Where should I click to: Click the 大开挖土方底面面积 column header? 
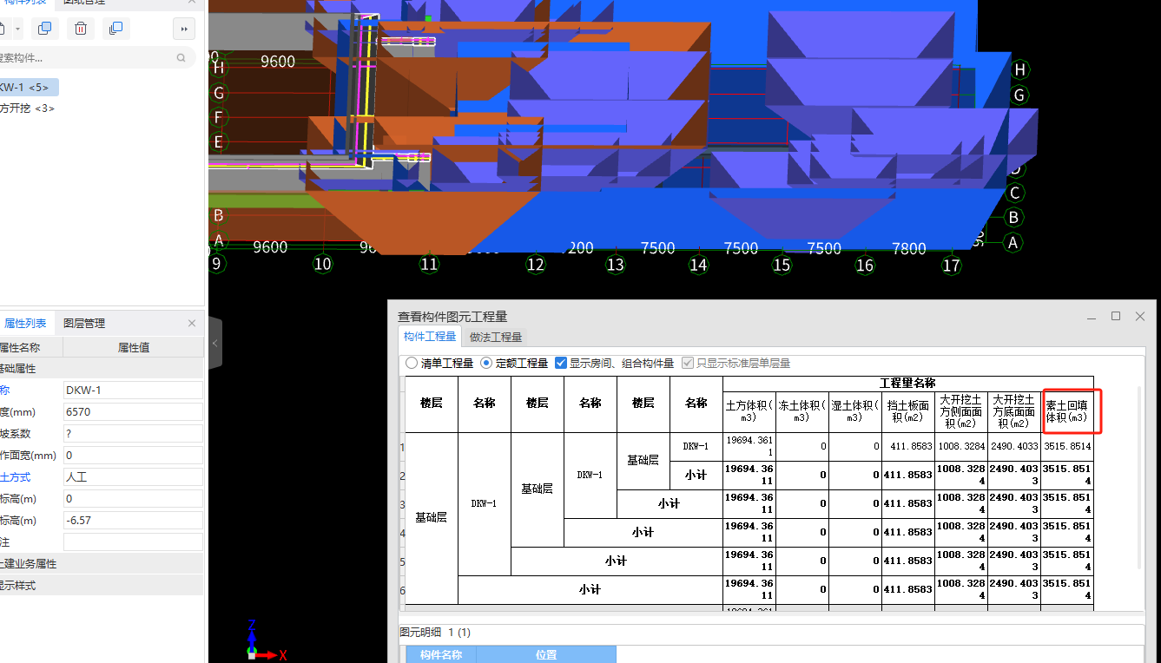tap(1014, 411)
